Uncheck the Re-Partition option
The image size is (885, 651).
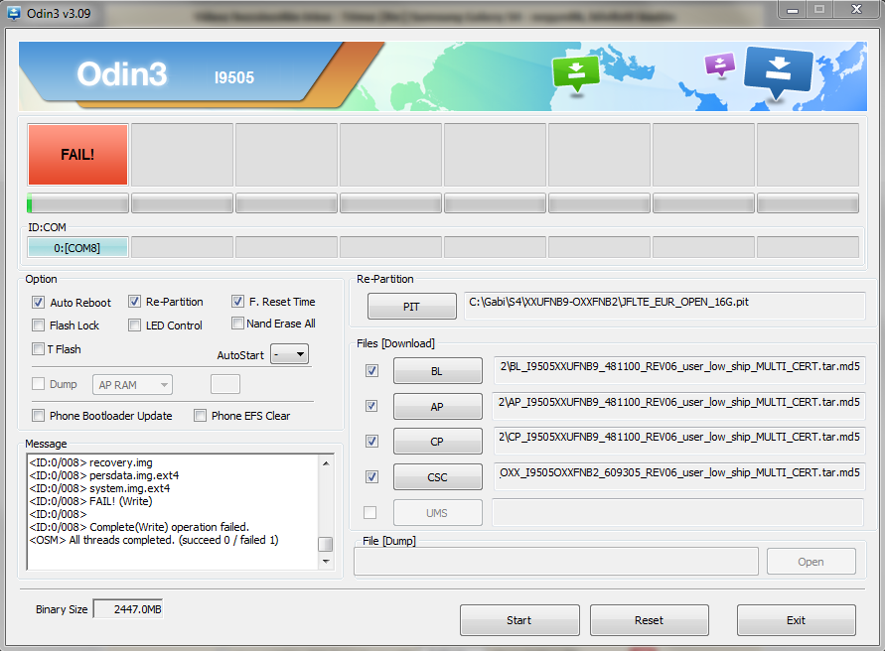click(x=134, y=302)
